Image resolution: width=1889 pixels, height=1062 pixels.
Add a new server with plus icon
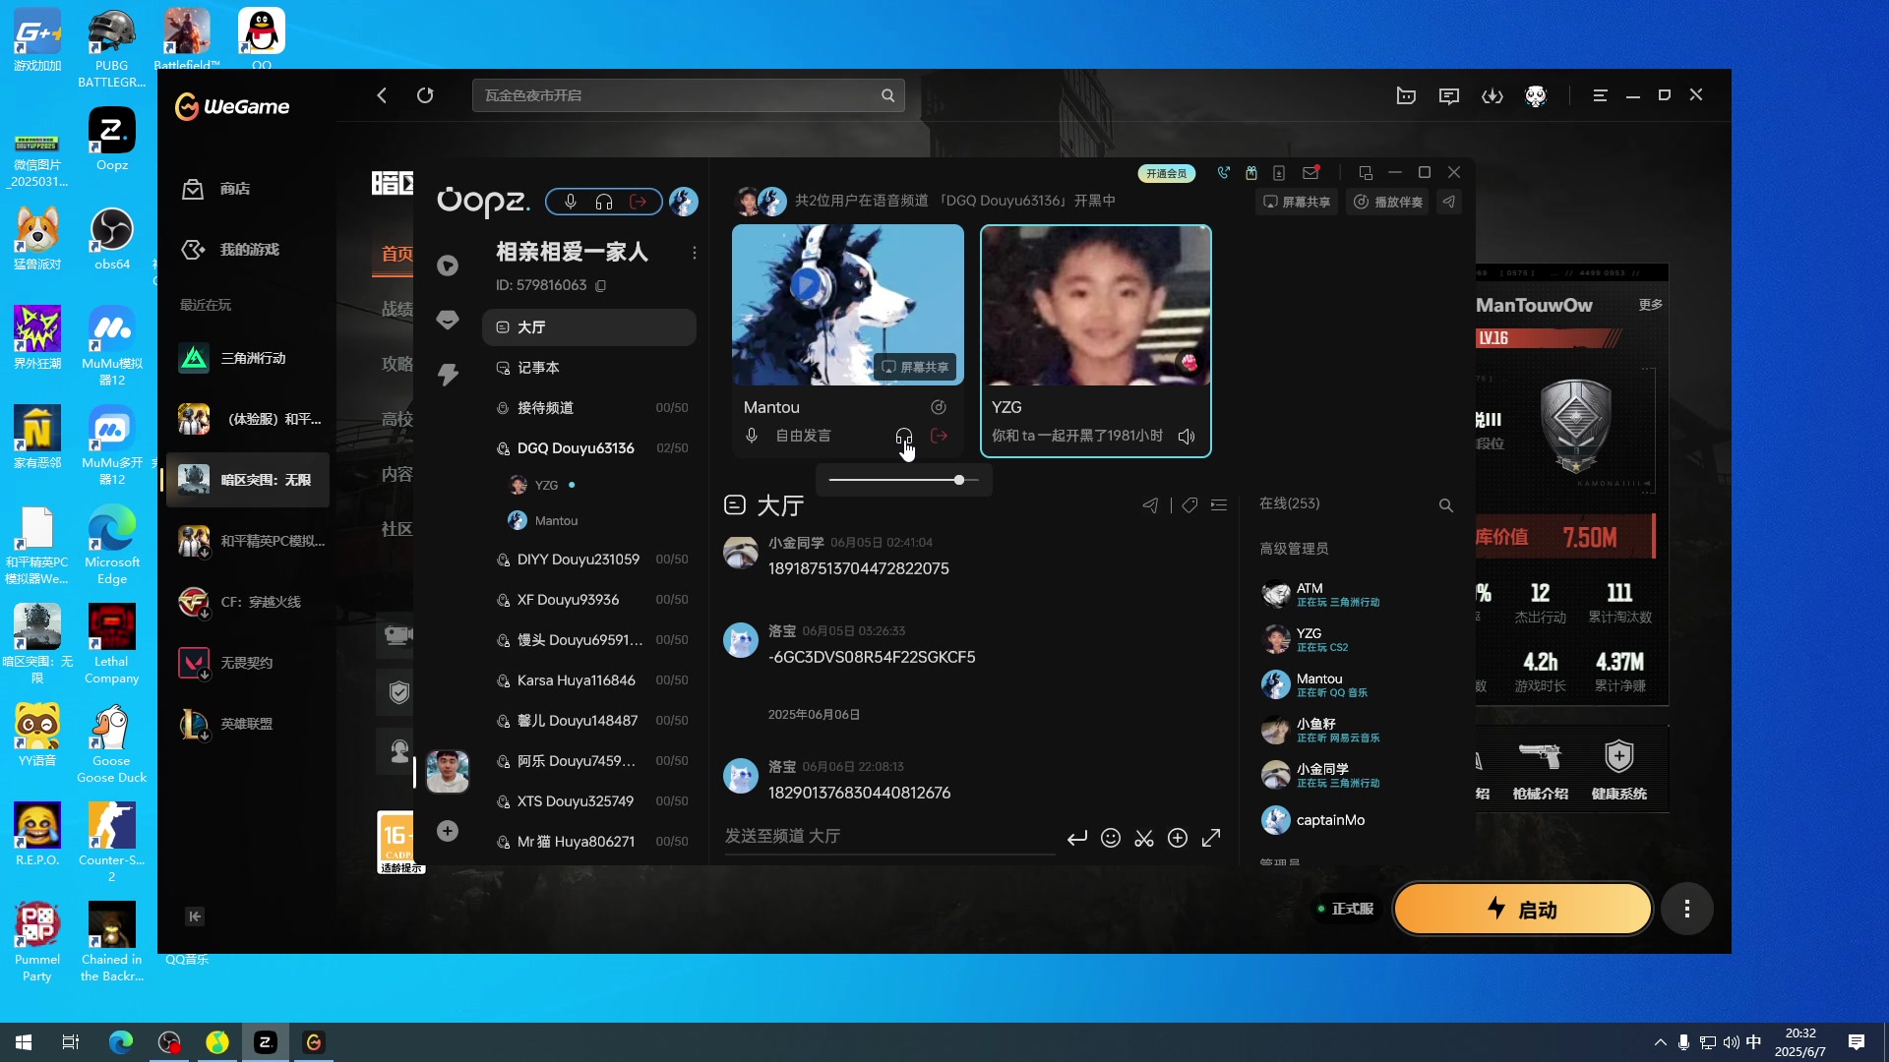pyautogui.click(x=448, y=831)
